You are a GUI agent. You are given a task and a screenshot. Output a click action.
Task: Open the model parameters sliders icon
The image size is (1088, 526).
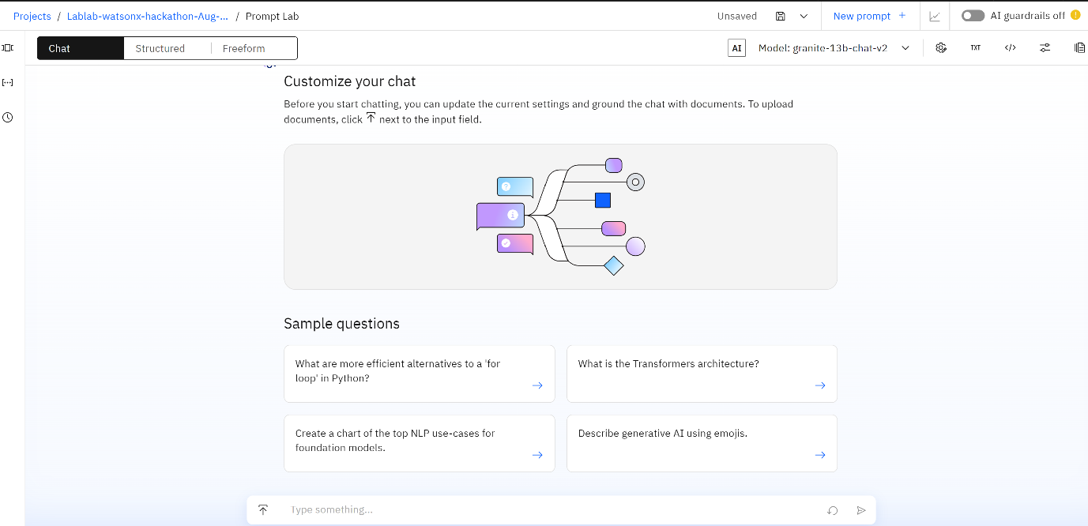tap(1045, 48)
